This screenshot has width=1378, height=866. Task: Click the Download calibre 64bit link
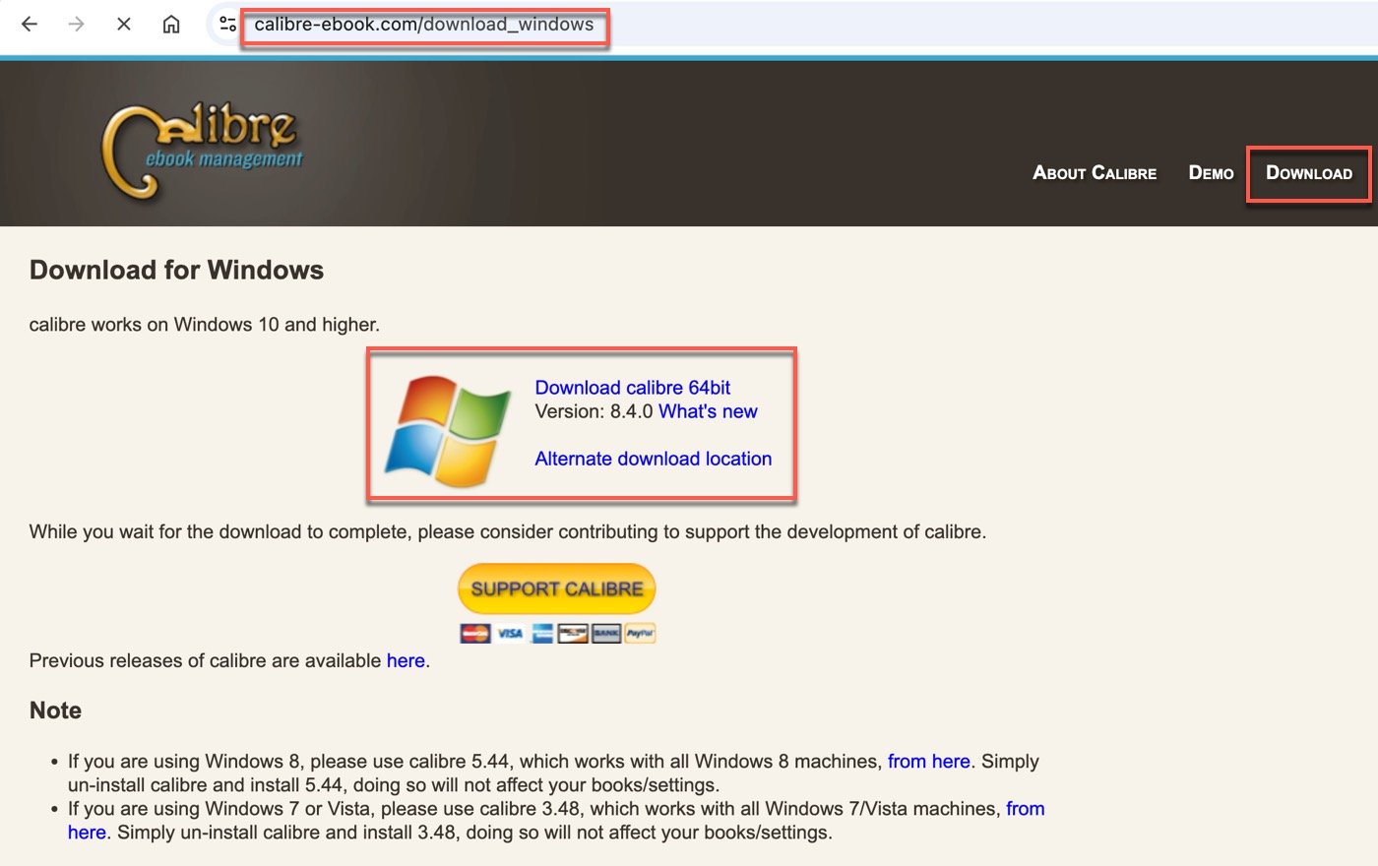coord(633,388)
